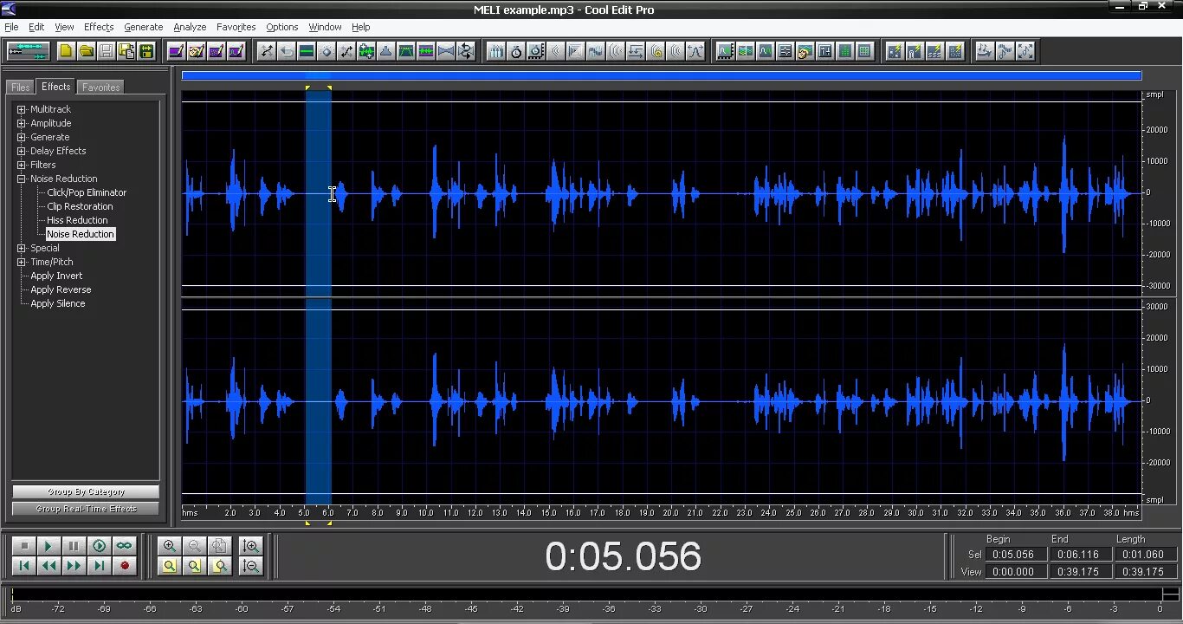Click the Undo icon
The width and height of the screenshot is (1183, 624).
pyautogui.click(x=287, y=51)
